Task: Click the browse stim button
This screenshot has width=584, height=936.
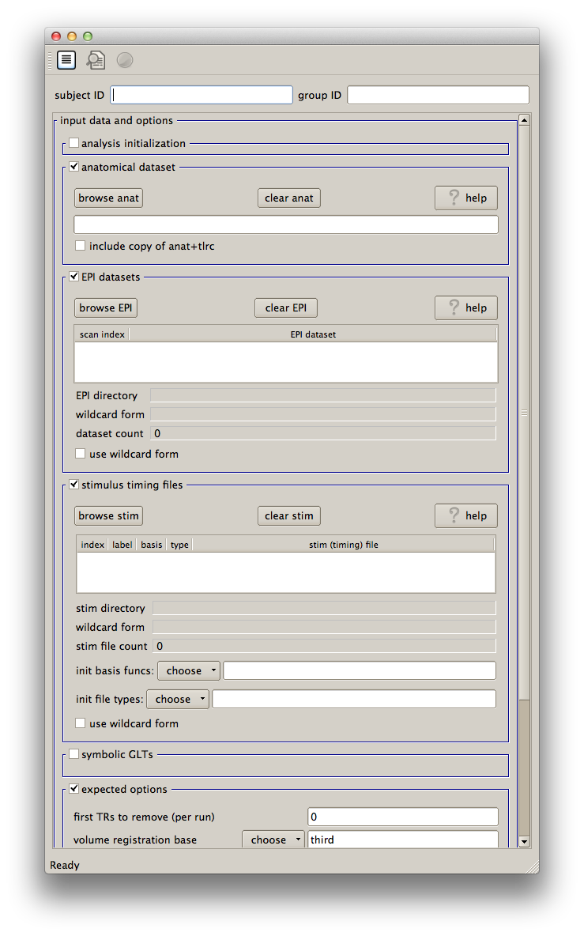Action: [109, 515]
